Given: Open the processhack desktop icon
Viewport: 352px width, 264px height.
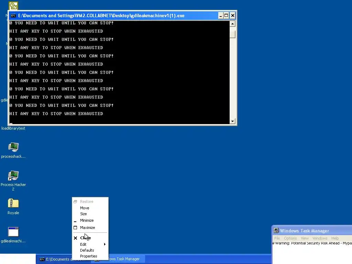Looking at the screenshot, I should coord(13,147).
